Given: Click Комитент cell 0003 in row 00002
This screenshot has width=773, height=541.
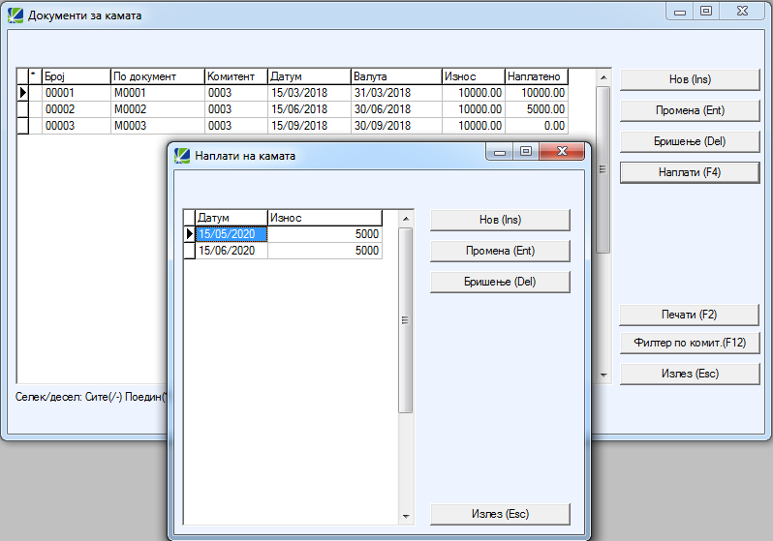Looking at the screenshot, I should pyautogui.click(x=236, y=109).
